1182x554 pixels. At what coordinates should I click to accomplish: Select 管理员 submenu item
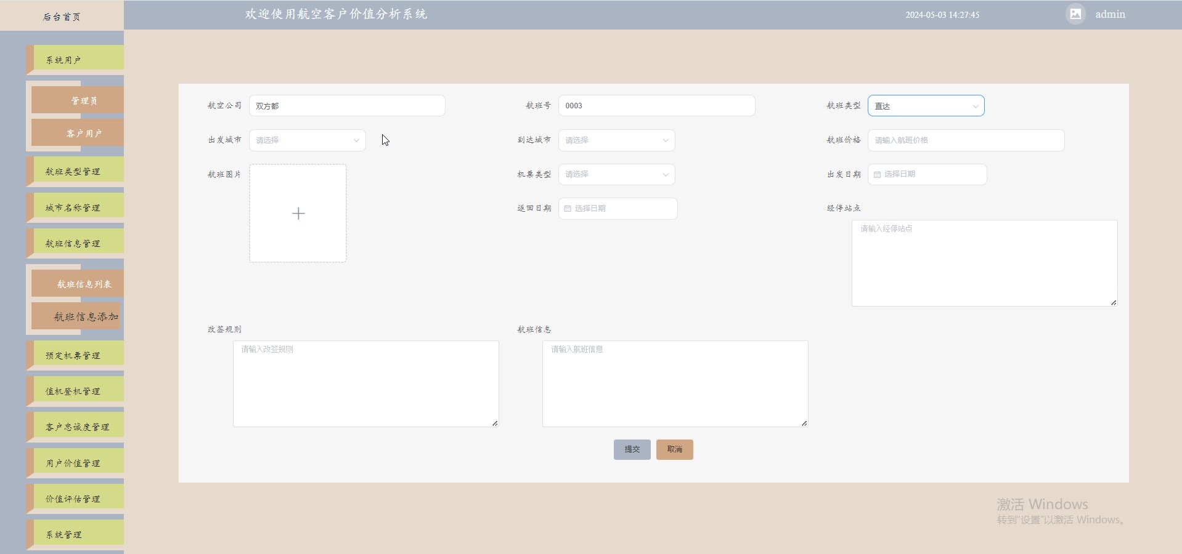[x=78, y=100]
